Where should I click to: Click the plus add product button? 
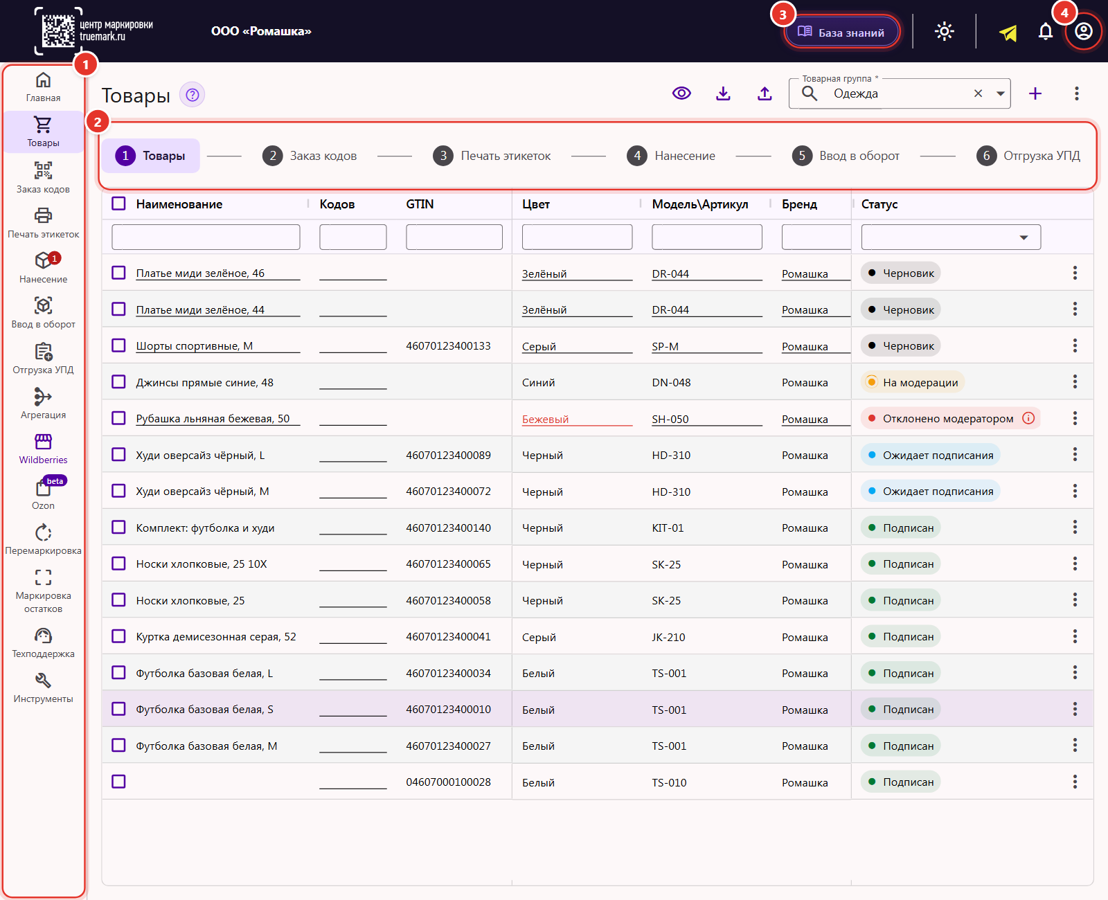(1035, 93)
